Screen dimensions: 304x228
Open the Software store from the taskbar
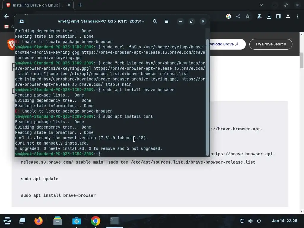pyautogui.click(x=77, y=221)
